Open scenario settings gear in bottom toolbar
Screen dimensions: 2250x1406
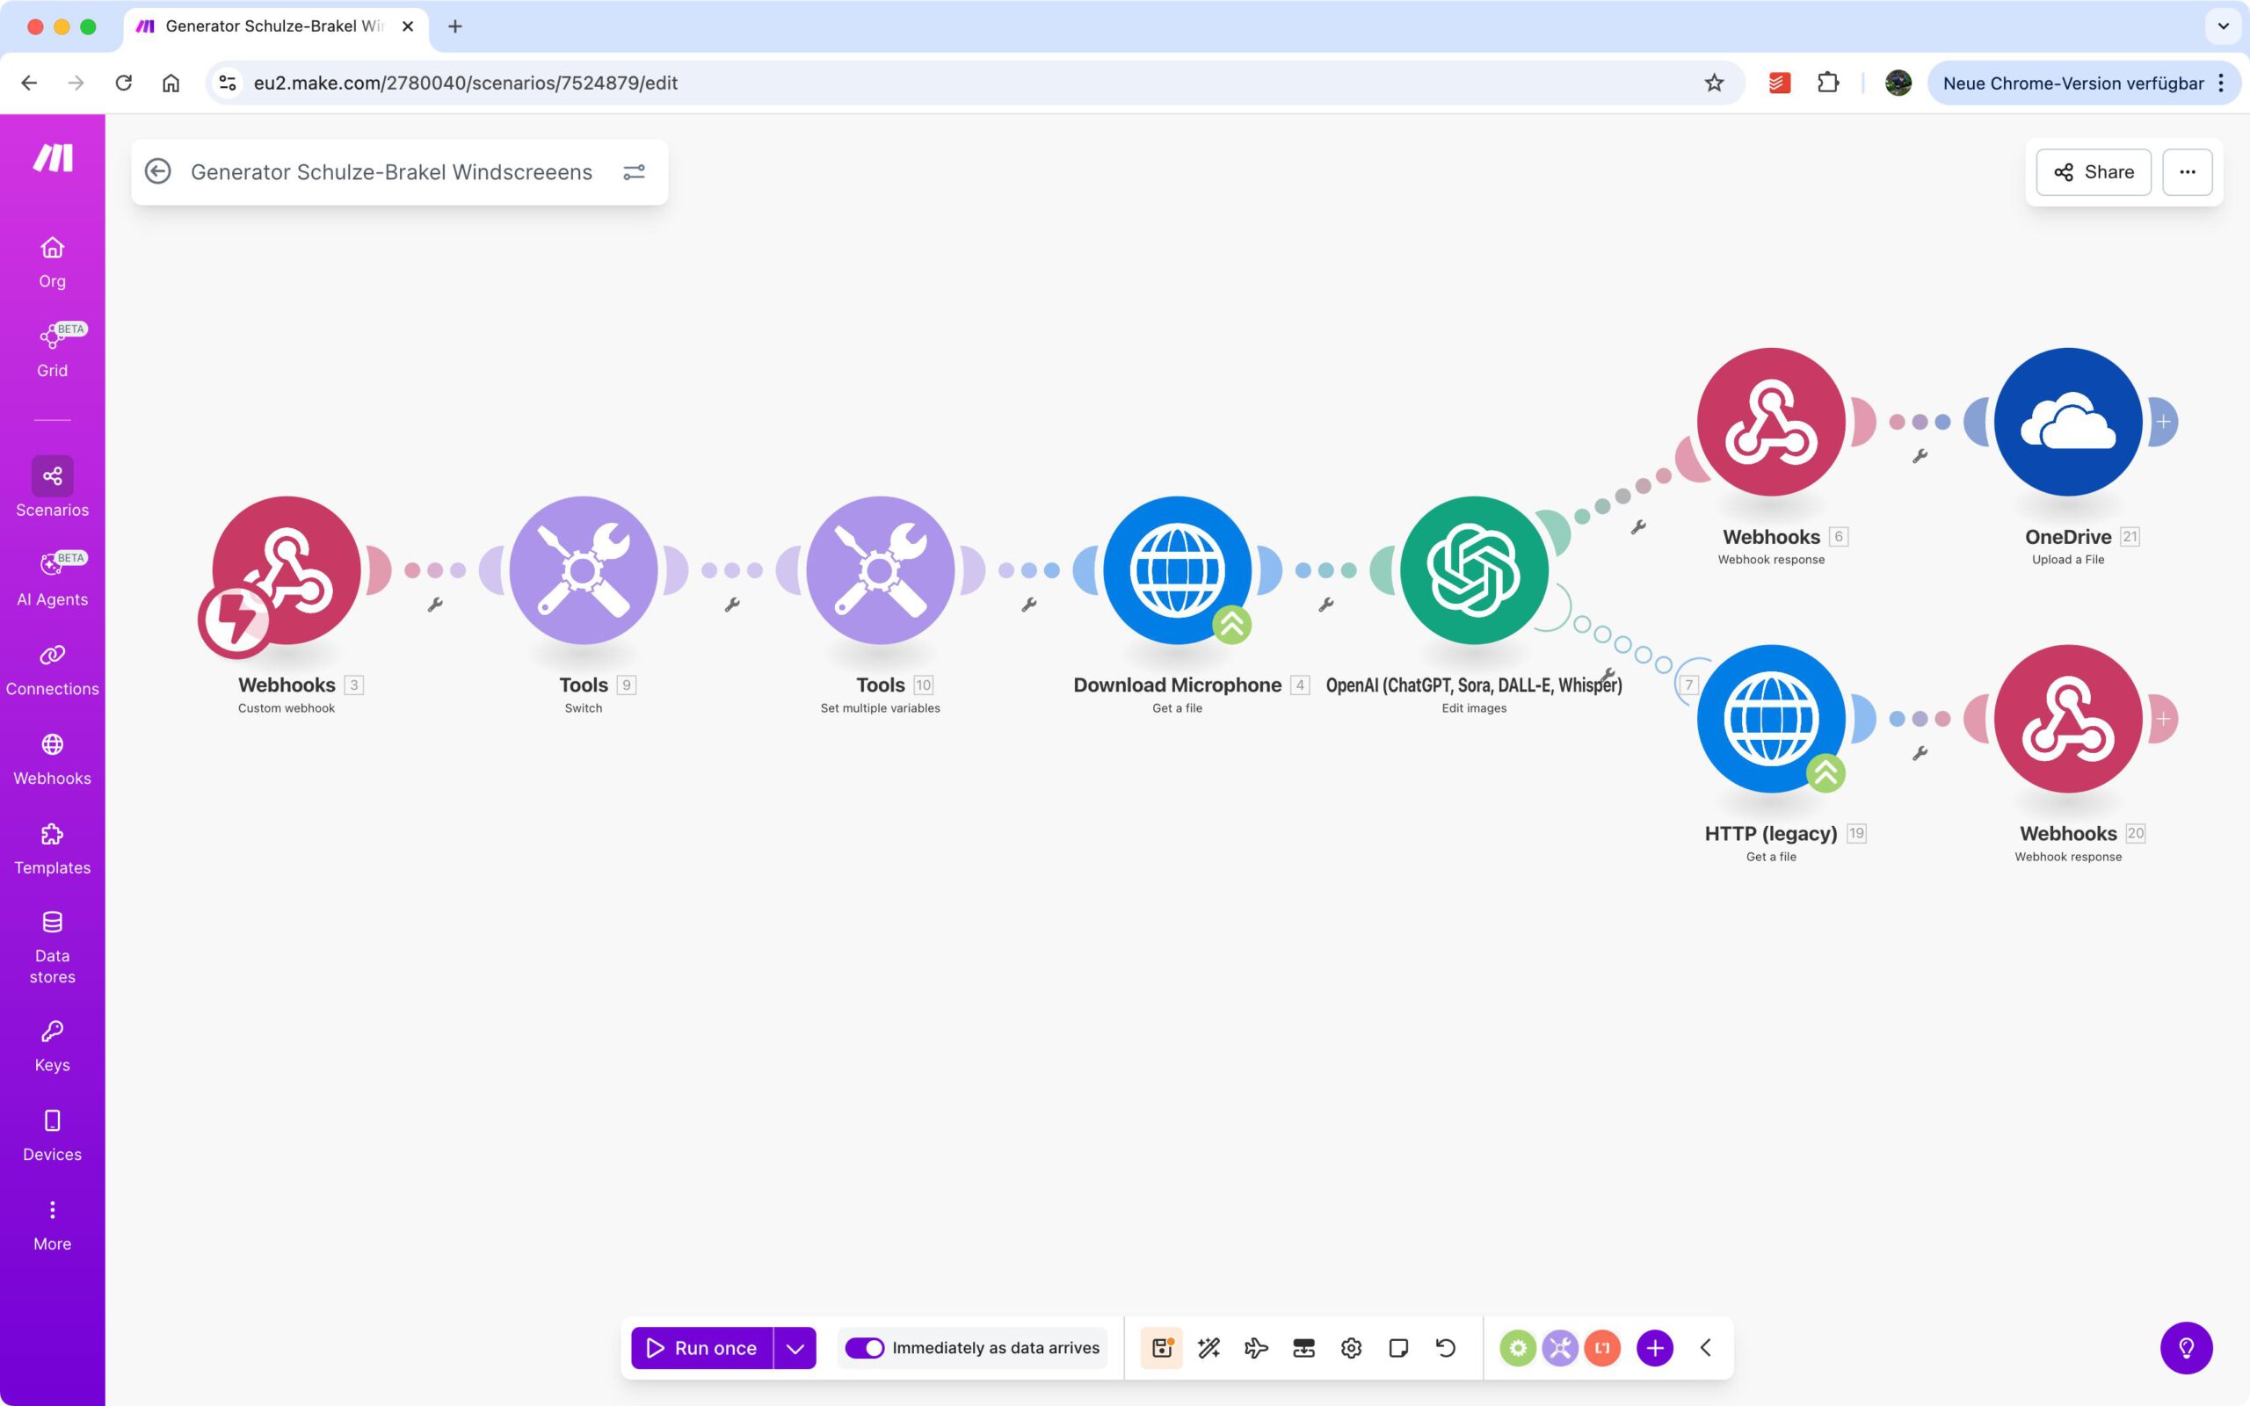tap(1351, 1347)
